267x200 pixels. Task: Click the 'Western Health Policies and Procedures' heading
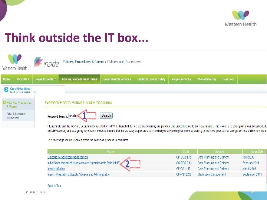(x=78, y=103)
